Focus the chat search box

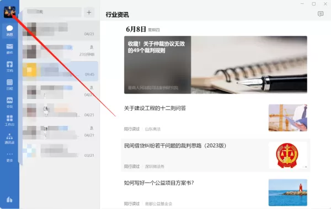coord(54,12)
